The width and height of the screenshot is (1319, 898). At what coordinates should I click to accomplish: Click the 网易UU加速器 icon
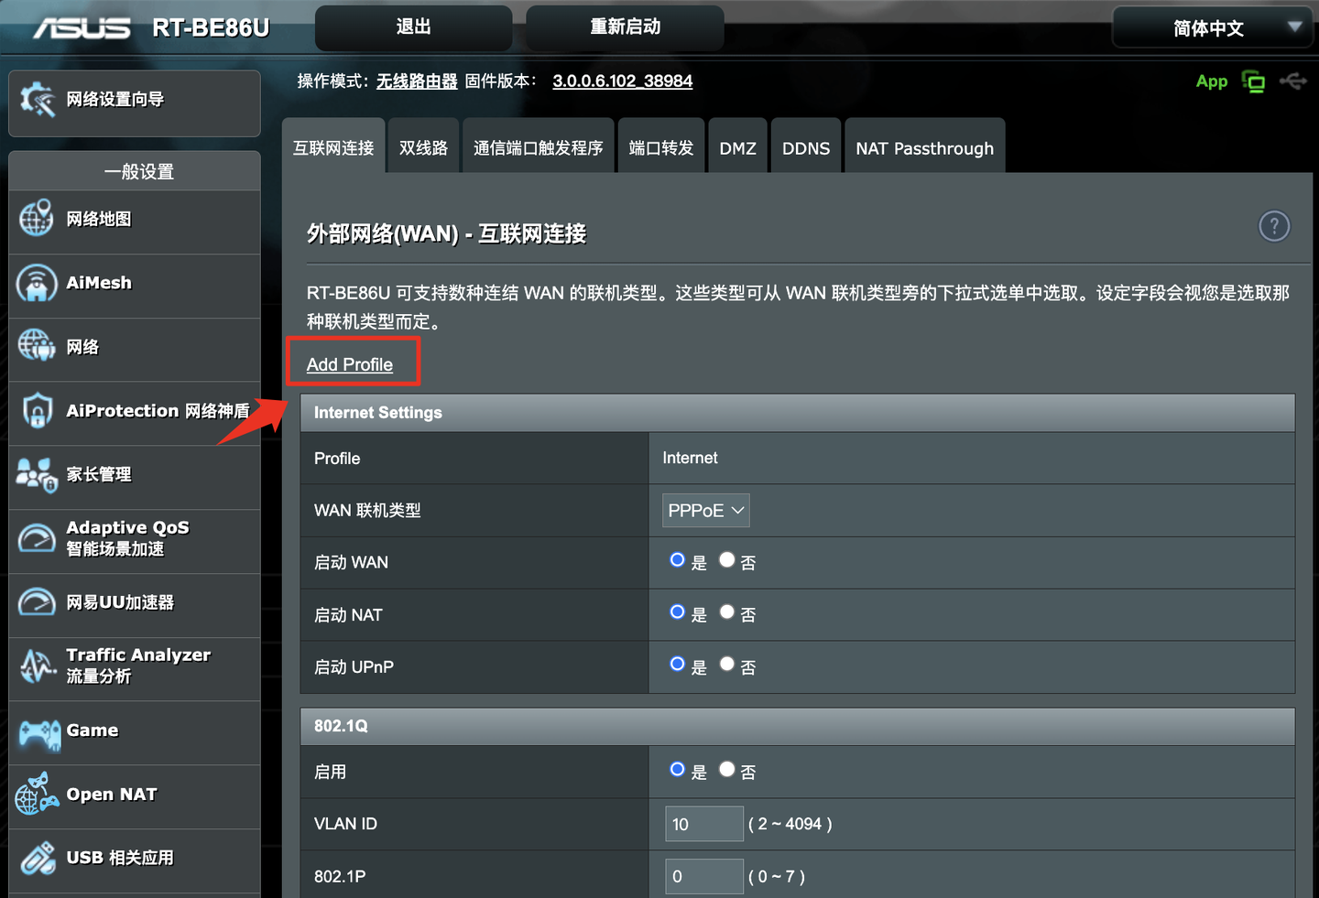coord(37,602)
